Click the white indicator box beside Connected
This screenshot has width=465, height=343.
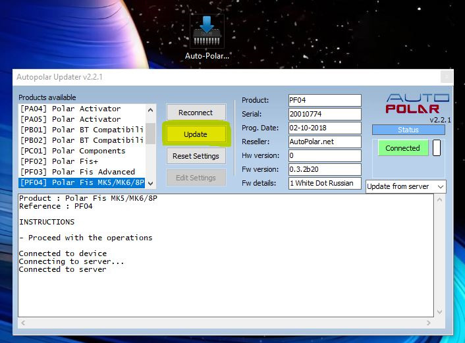tap(437, 147)
